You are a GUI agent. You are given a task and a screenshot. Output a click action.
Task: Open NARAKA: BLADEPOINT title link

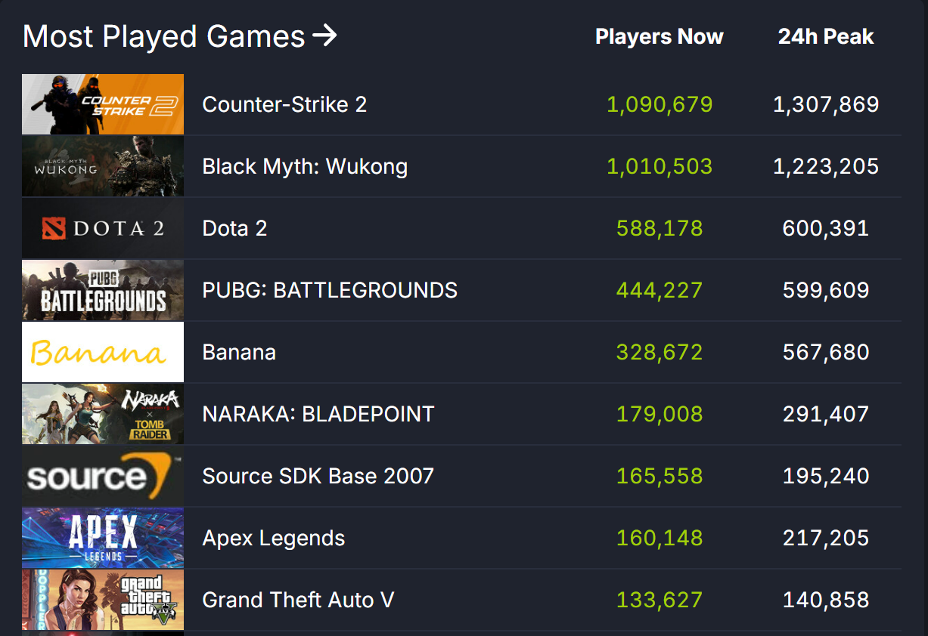tap(318, 414)
